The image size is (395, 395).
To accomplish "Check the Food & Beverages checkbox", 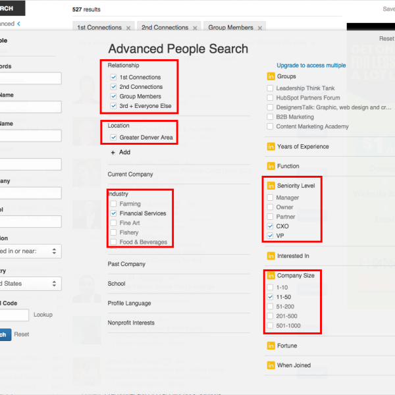I will (x=114, y=242).
